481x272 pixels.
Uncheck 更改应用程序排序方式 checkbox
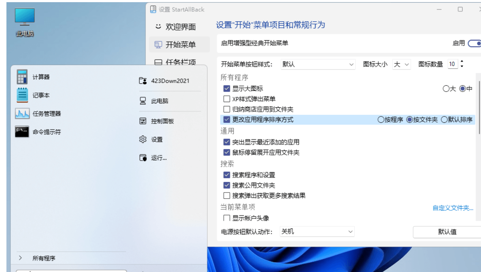pos(227,119)
